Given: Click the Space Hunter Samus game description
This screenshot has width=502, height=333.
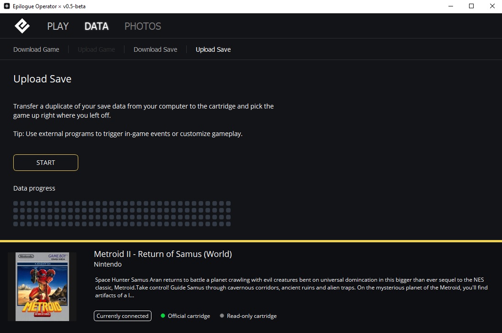Looking at the screenshot, I should (x=291, y=287).
